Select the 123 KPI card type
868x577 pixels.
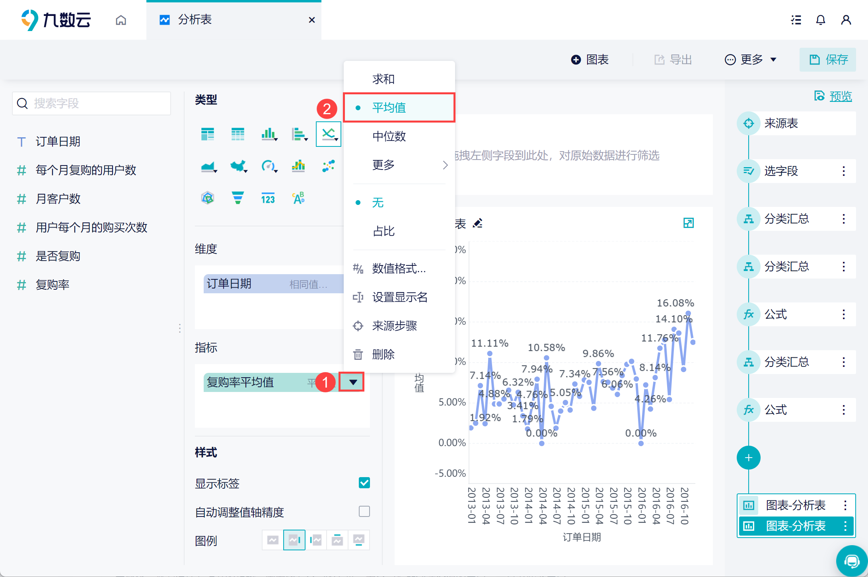268,198
